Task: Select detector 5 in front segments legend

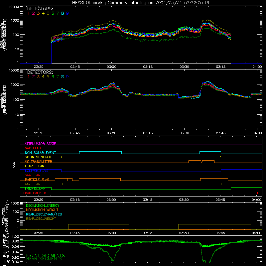Action: [48, 13]
